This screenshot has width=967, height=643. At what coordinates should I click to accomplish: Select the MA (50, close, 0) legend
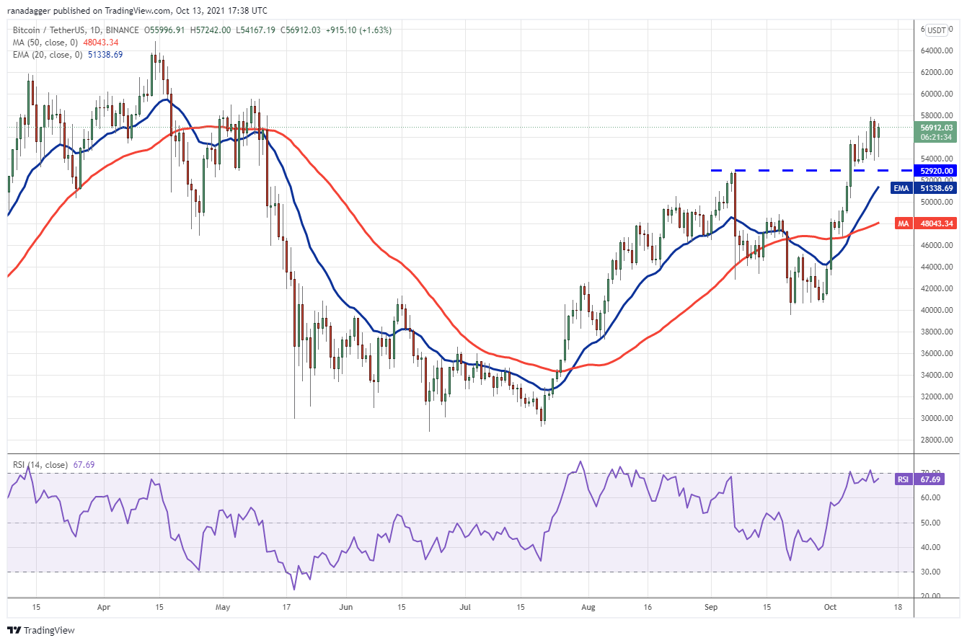click(x=46, y=43)
